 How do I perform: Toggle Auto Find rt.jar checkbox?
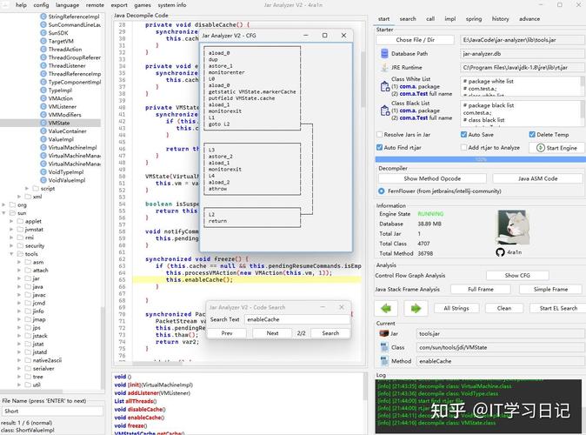[379, 147]
